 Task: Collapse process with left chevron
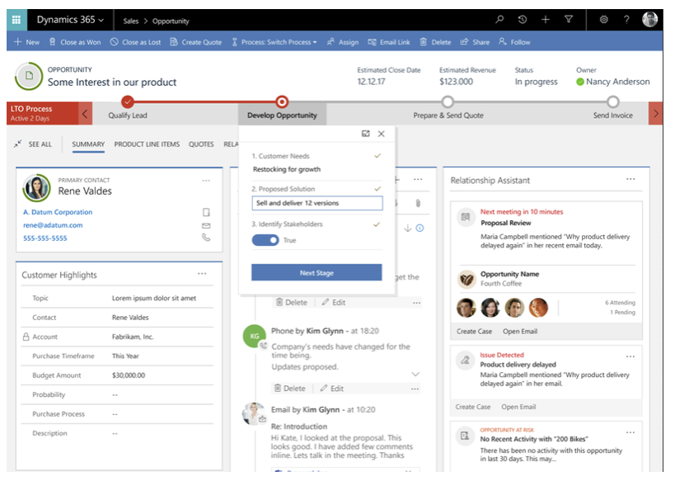[x=85, y=114]
